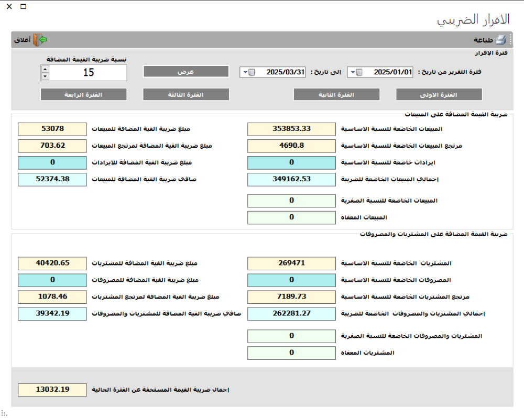Click purchases amount field showing 269471
This screenshot has height=418, width=524.
(x=291, y=263)
